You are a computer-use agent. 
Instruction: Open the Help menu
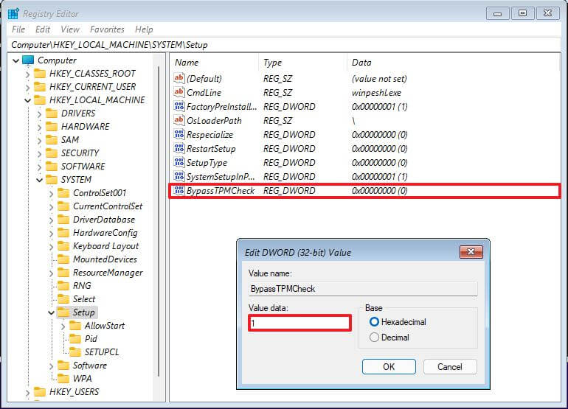click(144, 29)
